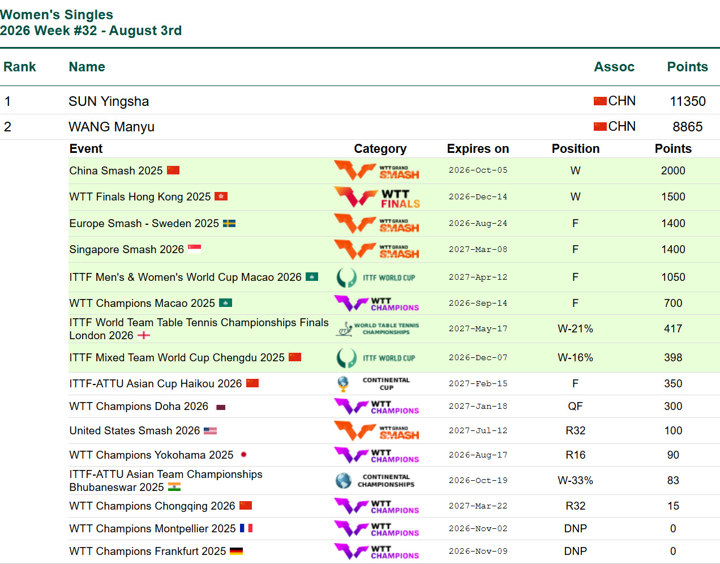Open WTT Champions Doha 2026 event
This screenshot has height=564, width=720.
139,407
